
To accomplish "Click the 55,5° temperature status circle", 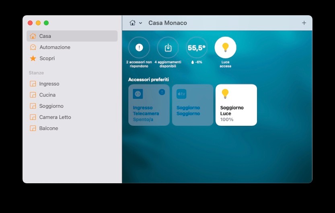I will 196,48.
